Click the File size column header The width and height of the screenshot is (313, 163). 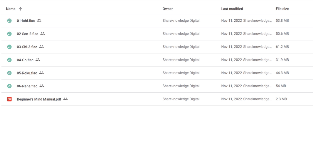point(282,9)
